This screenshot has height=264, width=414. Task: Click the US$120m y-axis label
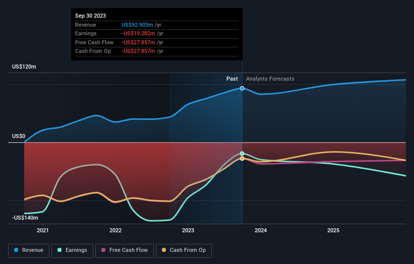point(24,67)
